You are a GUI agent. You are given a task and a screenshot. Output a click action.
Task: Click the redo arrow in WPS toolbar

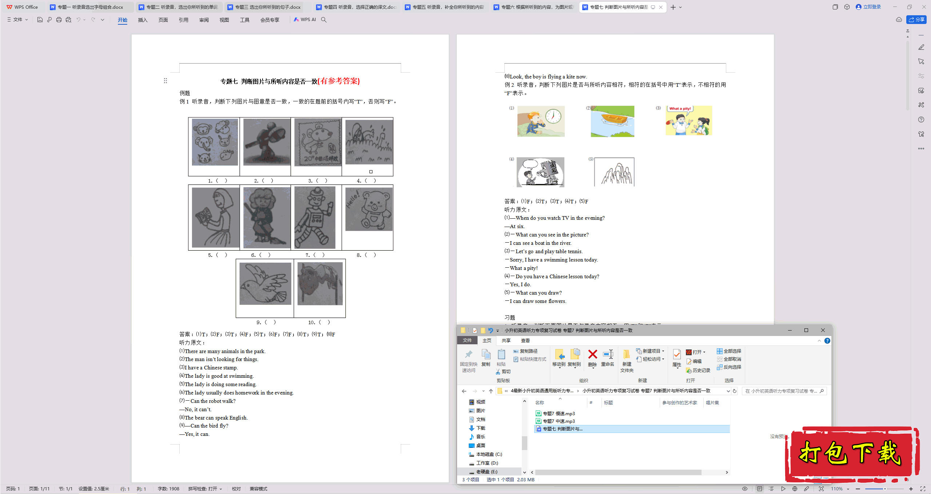pos(93,20)
